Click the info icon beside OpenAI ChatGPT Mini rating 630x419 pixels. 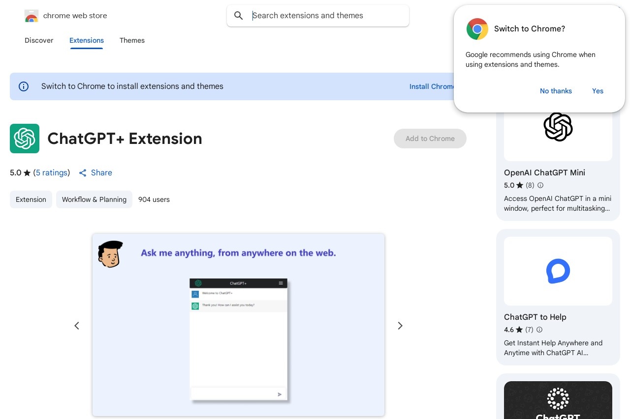point(540,185)
